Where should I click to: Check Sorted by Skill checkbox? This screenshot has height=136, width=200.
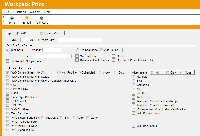point(61,118)
